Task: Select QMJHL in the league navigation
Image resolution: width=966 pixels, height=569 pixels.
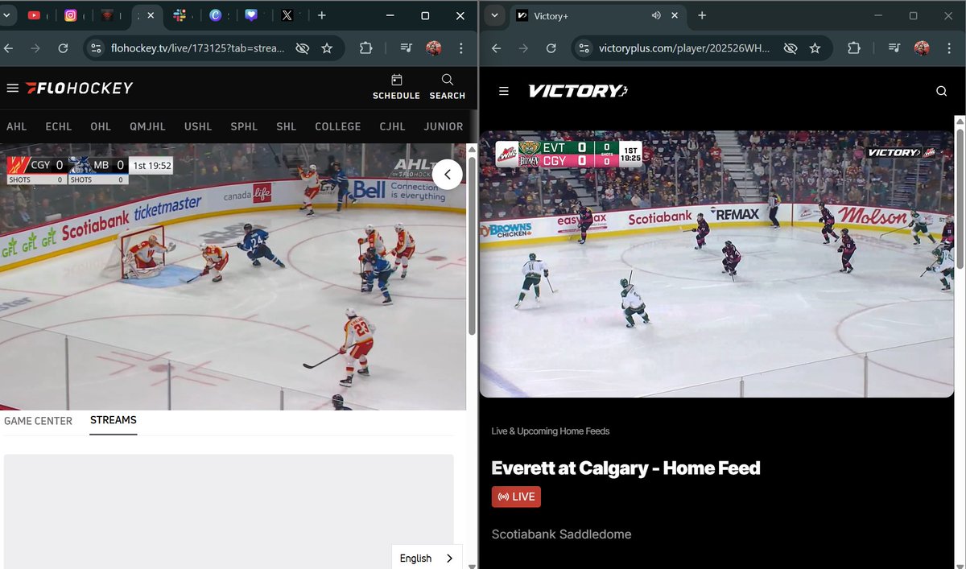Action: click(148, 126)
